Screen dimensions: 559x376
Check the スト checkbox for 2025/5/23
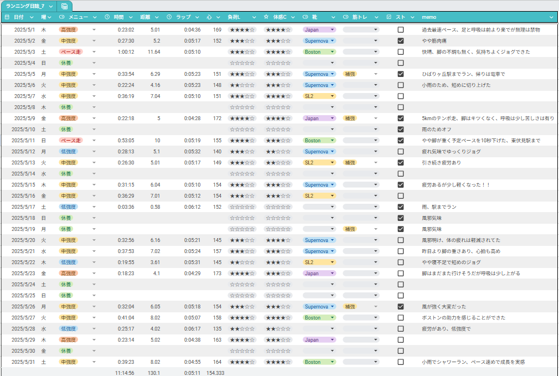pos(401,273)
